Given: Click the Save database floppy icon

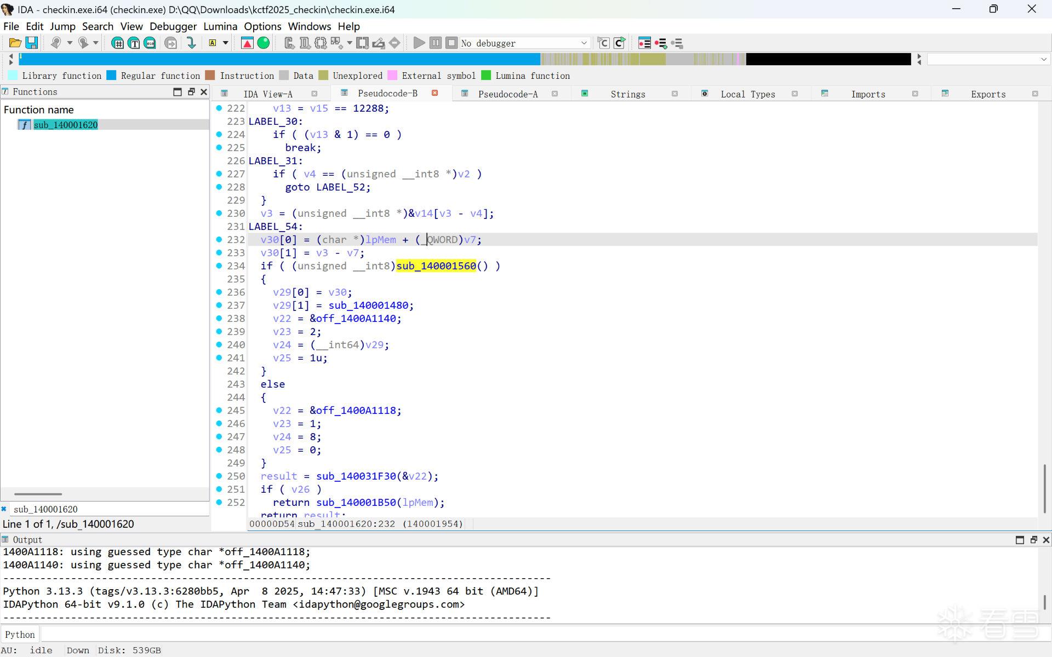Looking at the screenshot, I should click(x=32, y=43).
